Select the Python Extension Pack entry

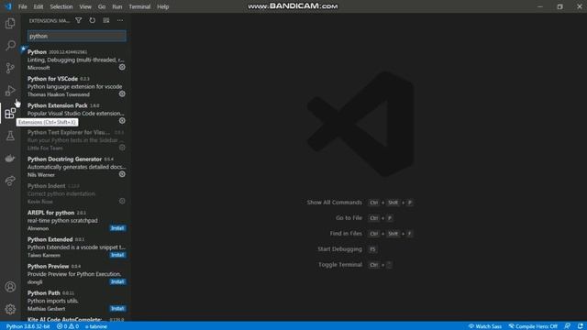pos(75,113)
